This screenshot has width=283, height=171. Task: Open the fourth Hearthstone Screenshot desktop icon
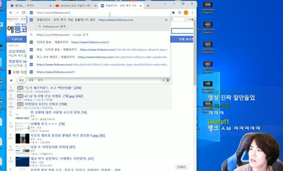(208, 67)
